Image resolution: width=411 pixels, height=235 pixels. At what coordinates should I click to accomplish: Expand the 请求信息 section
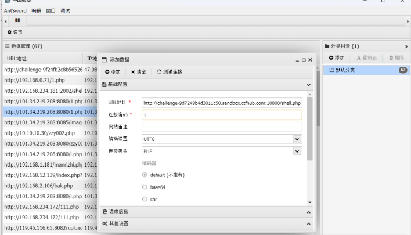pos(308,212)
